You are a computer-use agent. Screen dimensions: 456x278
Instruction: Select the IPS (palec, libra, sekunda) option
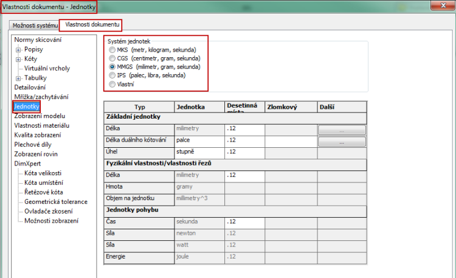point(112,75)
